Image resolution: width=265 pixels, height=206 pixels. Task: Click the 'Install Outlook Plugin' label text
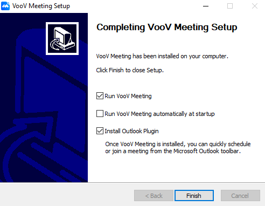pyautogui.click(x=131, y=131)
